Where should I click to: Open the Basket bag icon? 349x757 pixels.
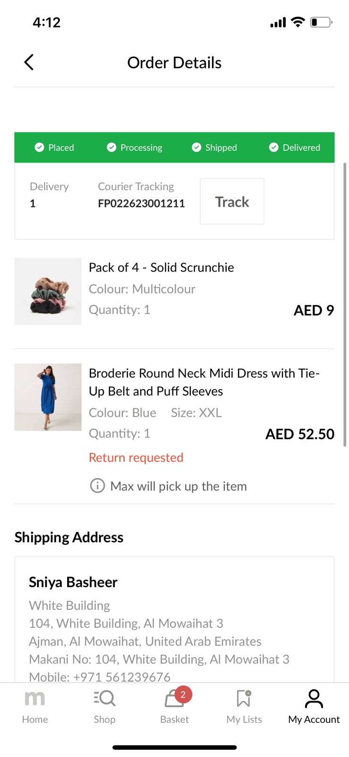click(174, 699)
